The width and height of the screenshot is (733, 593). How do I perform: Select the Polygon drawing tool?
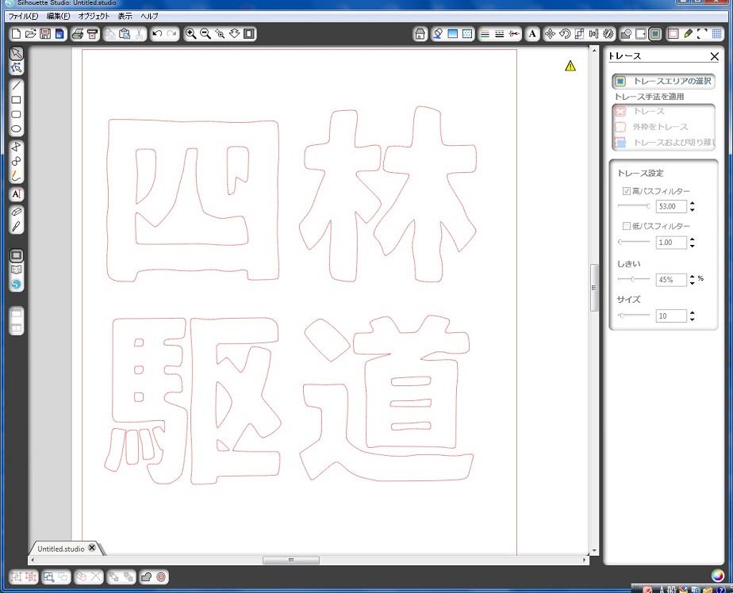click(17, 147)
